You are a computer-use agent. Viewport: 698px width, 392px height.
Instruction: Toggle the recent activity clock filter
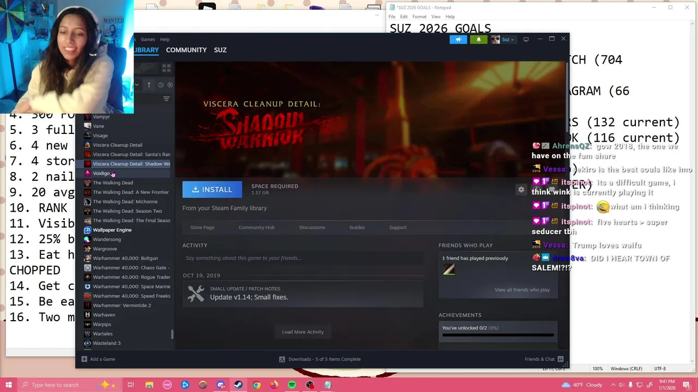(160, 85)
